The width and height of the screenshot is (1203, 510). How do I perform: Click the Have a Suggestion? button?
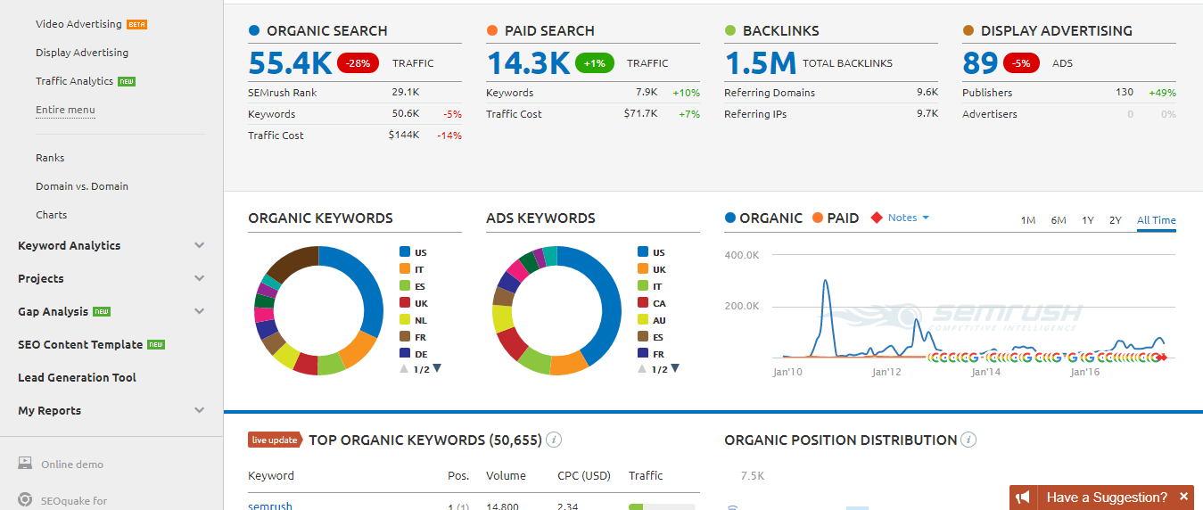1107,498
